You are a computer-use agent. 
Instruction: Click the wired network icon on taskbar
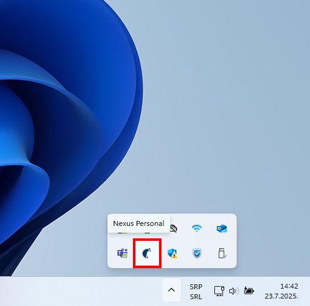tap(219, 291)
